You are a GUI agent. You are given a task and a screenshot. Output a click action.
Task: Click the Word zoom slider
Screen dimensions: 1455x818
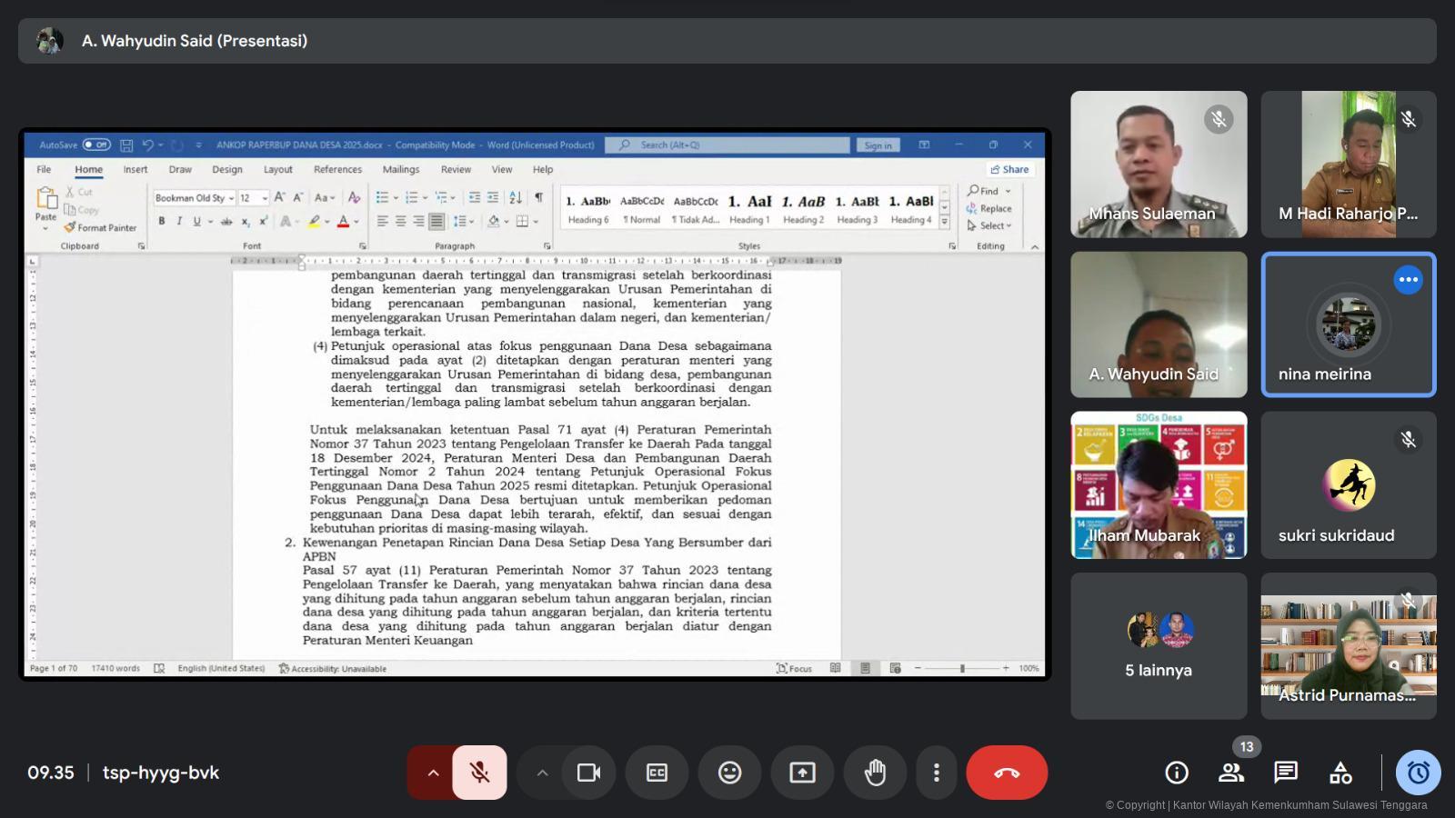coord(962,668)
